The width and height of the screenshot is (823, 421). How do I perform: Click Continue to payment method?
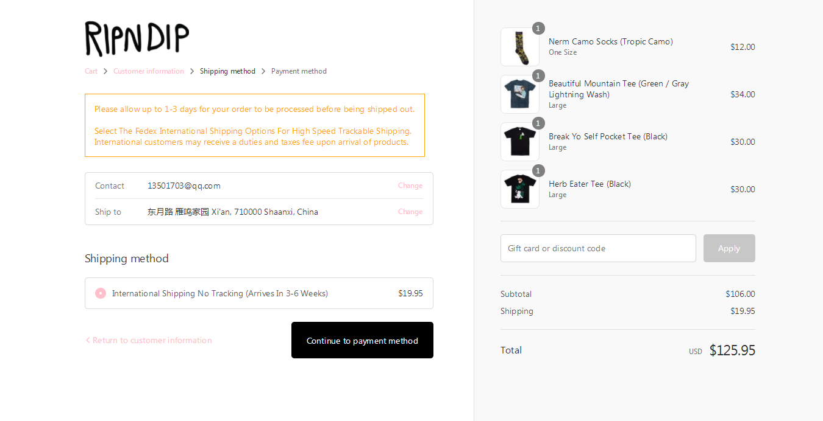[x=362, y=340]
